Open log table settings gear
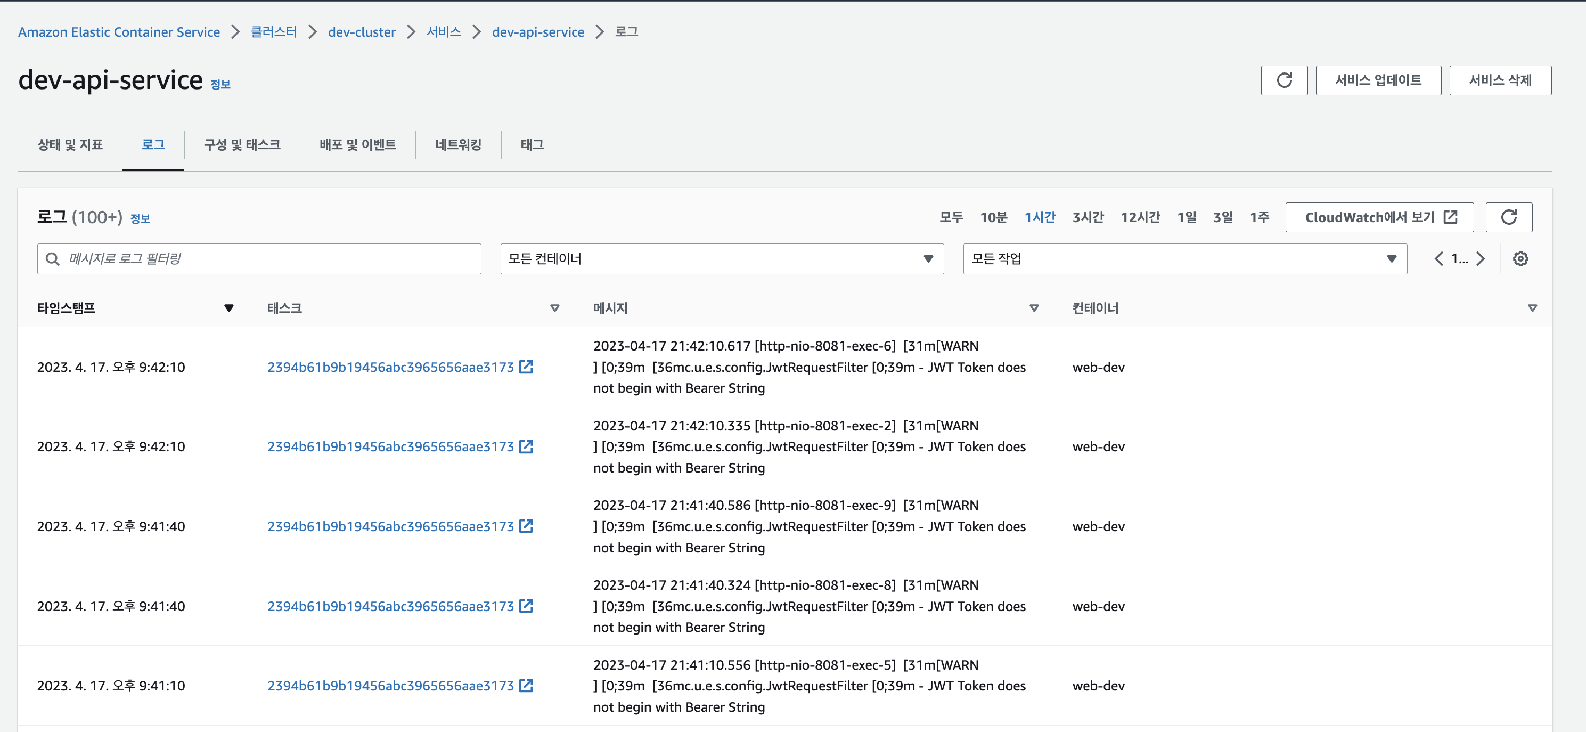 coord(1520,258)
